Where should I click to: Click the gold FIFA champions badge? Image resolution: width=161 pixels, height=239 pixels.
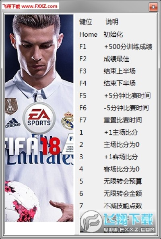click(x=11, y=106)
